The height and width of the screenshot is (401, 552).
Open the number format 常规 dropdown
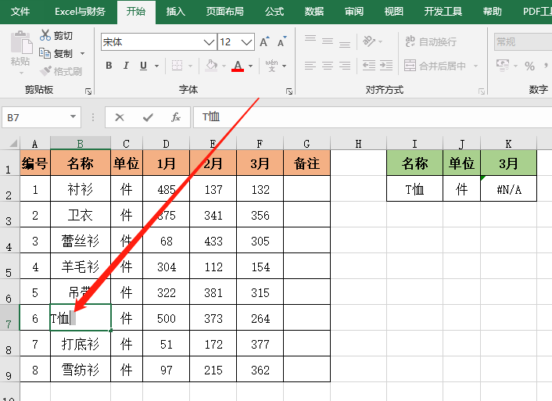tap(523, 42)
